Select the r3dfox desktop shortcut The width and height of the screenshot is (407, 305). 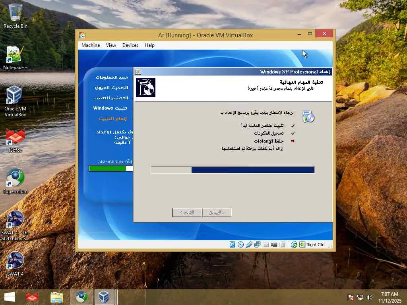pos(16,140)
